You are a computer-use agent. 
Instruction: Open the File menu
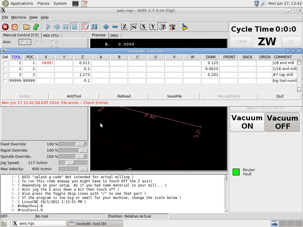tap(5, 17)
